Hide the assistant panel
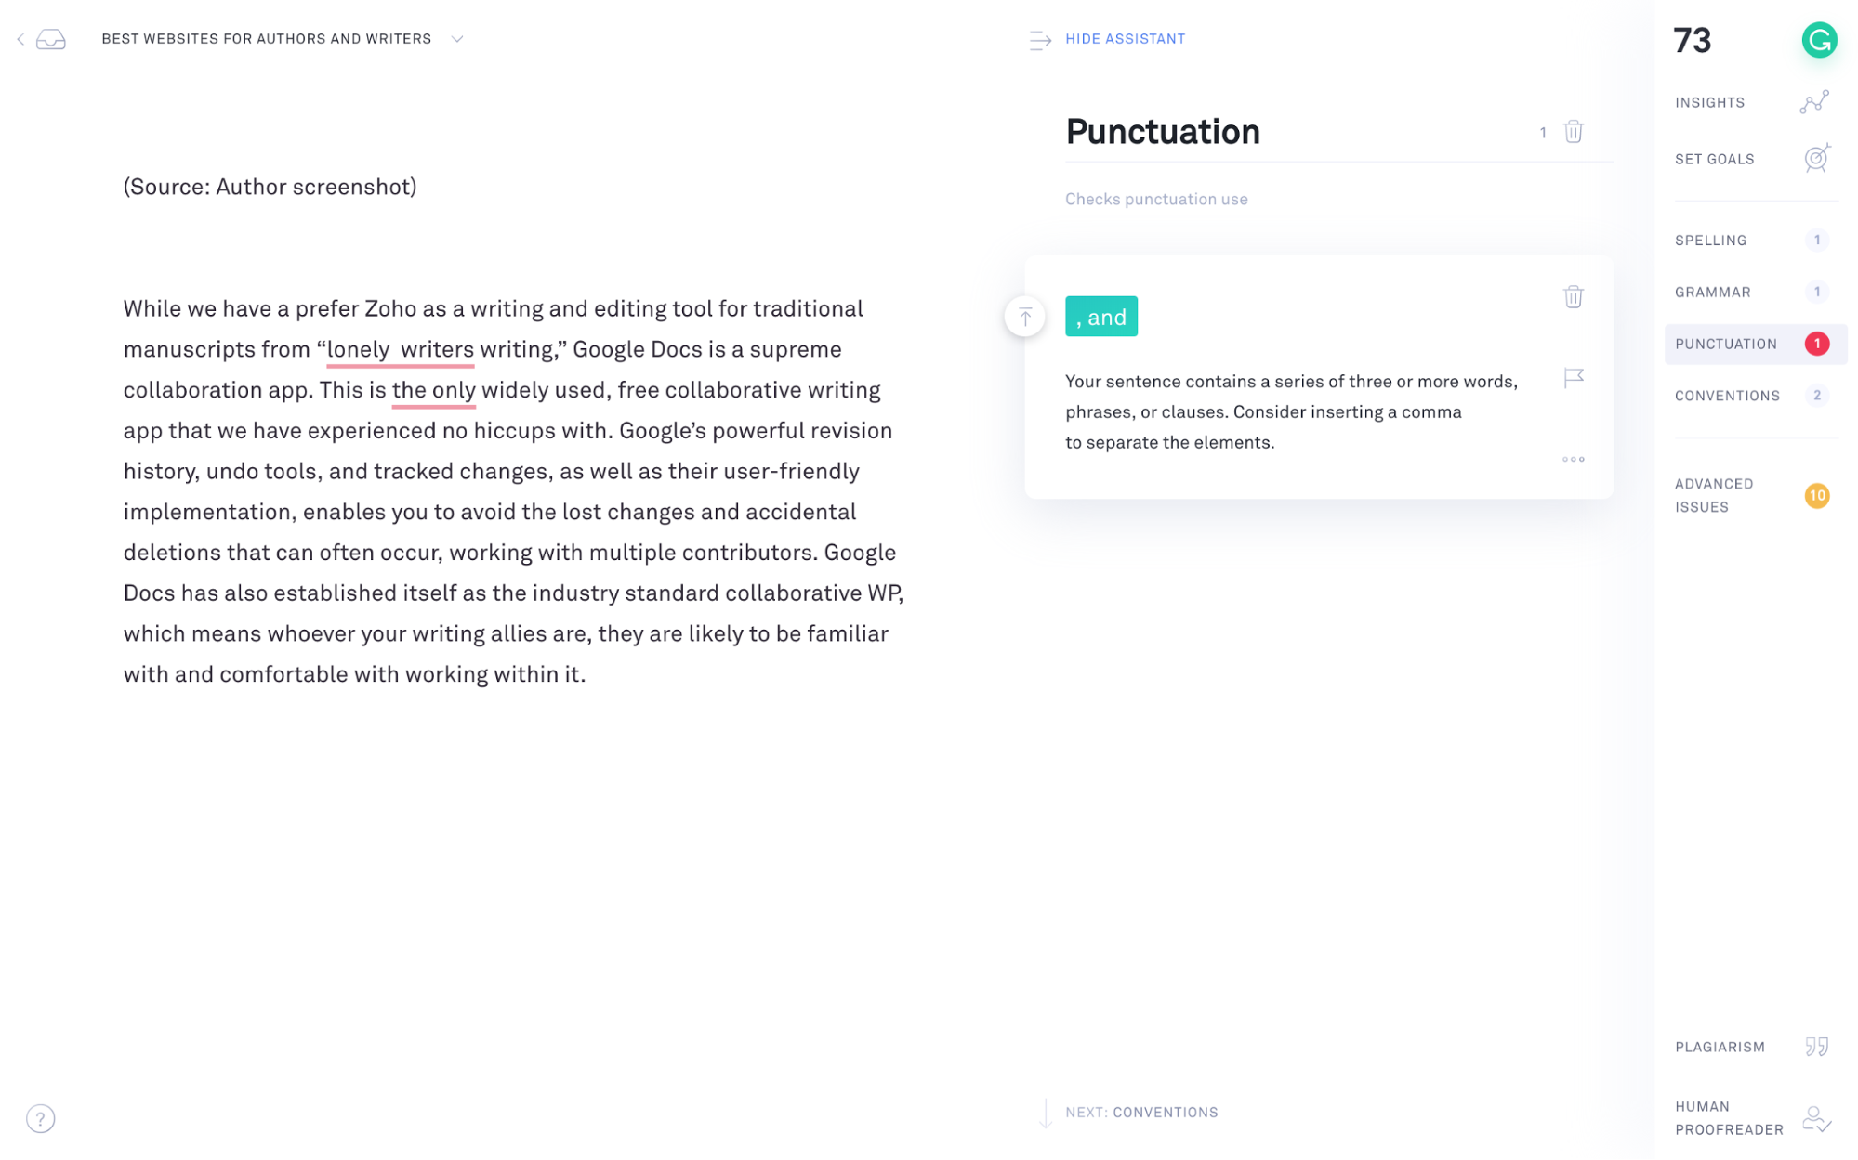The image size is (1858, 1160). [1107, 39]
